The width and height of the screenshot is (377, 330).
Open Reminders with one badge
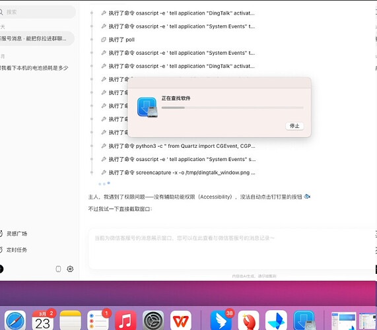point(98,321)
